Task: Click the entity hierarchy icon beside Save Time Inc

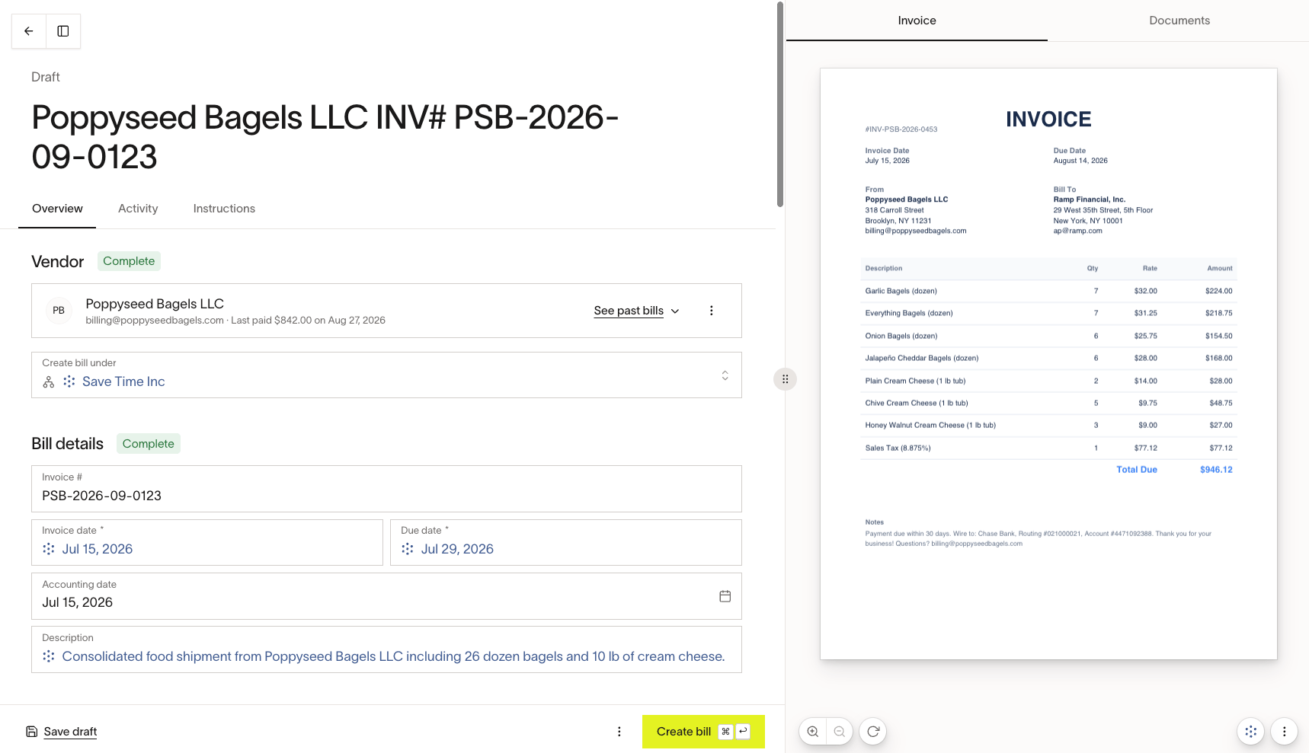Action: click(x=49, y=382)
